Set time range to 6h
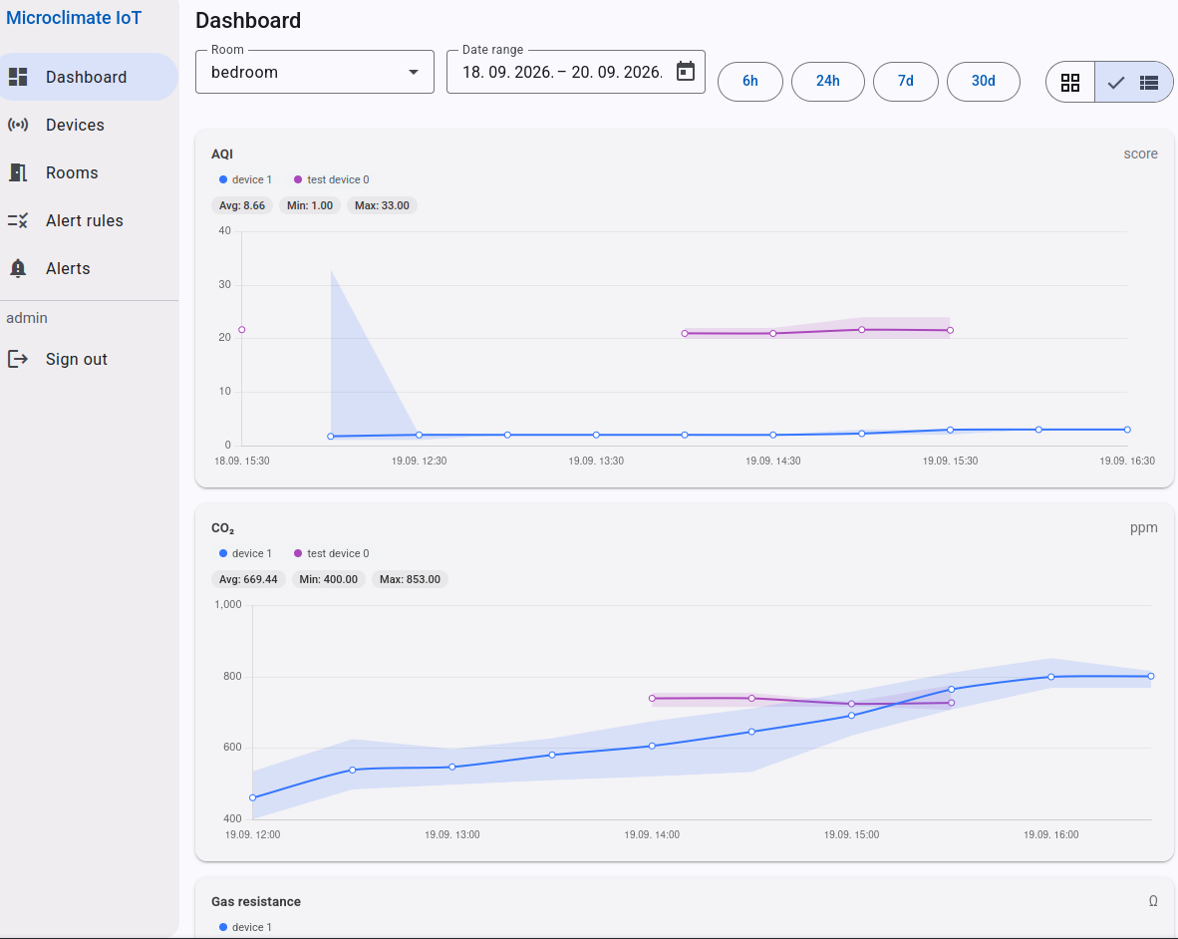The height and width of the screenshot is (939, 1178). tap(749, 81)
